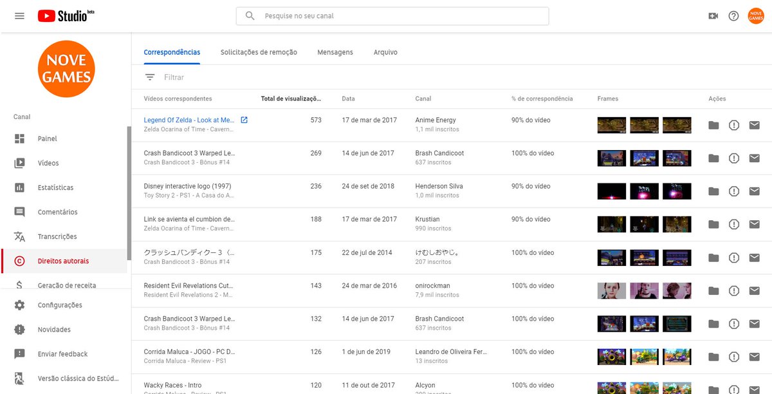
Task: Archive the Anime Energy match via folder icon
Action: [x=713, y=125]
